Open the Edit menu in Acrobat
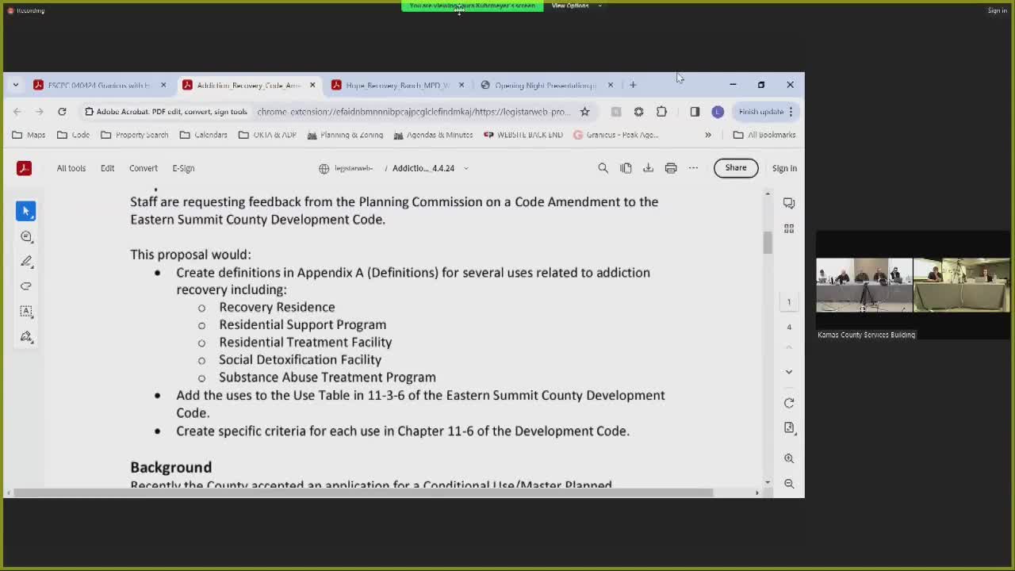1015x571 pixels. pyautogui.click(x=107, y=168)
